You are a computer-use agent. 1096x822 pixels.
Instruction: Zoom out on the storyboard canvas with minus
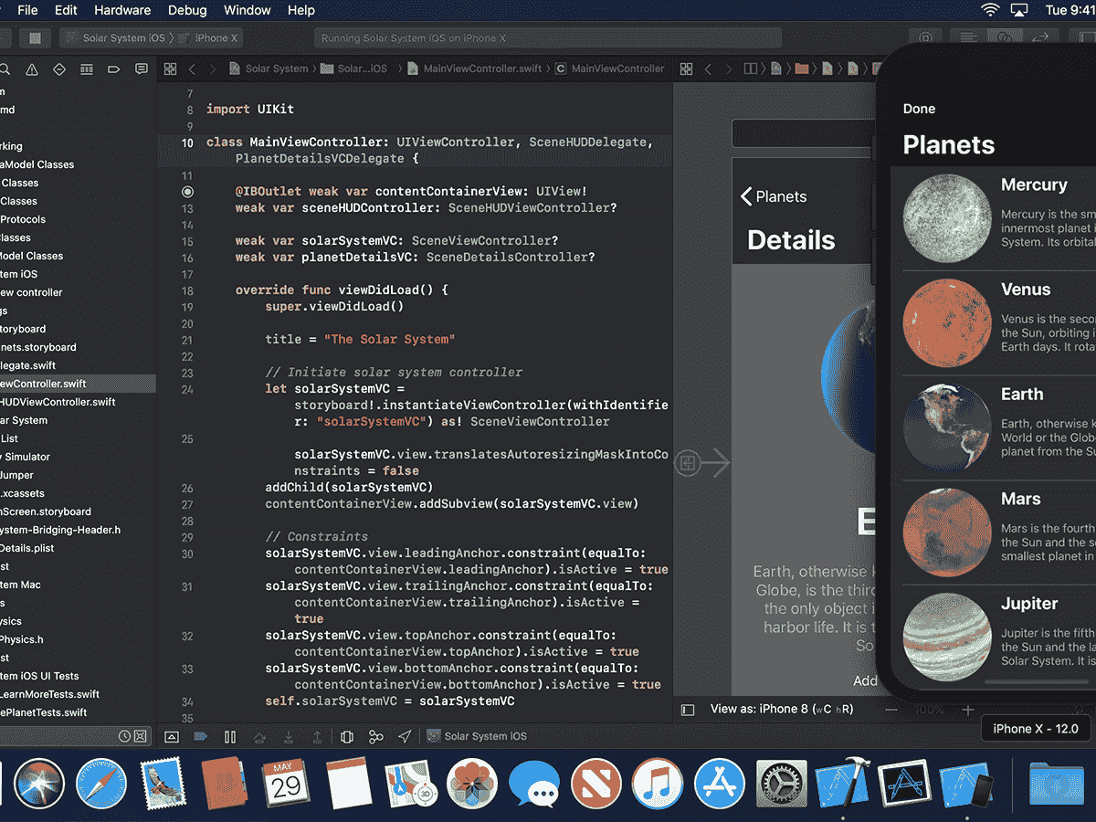tap(892, 709)
